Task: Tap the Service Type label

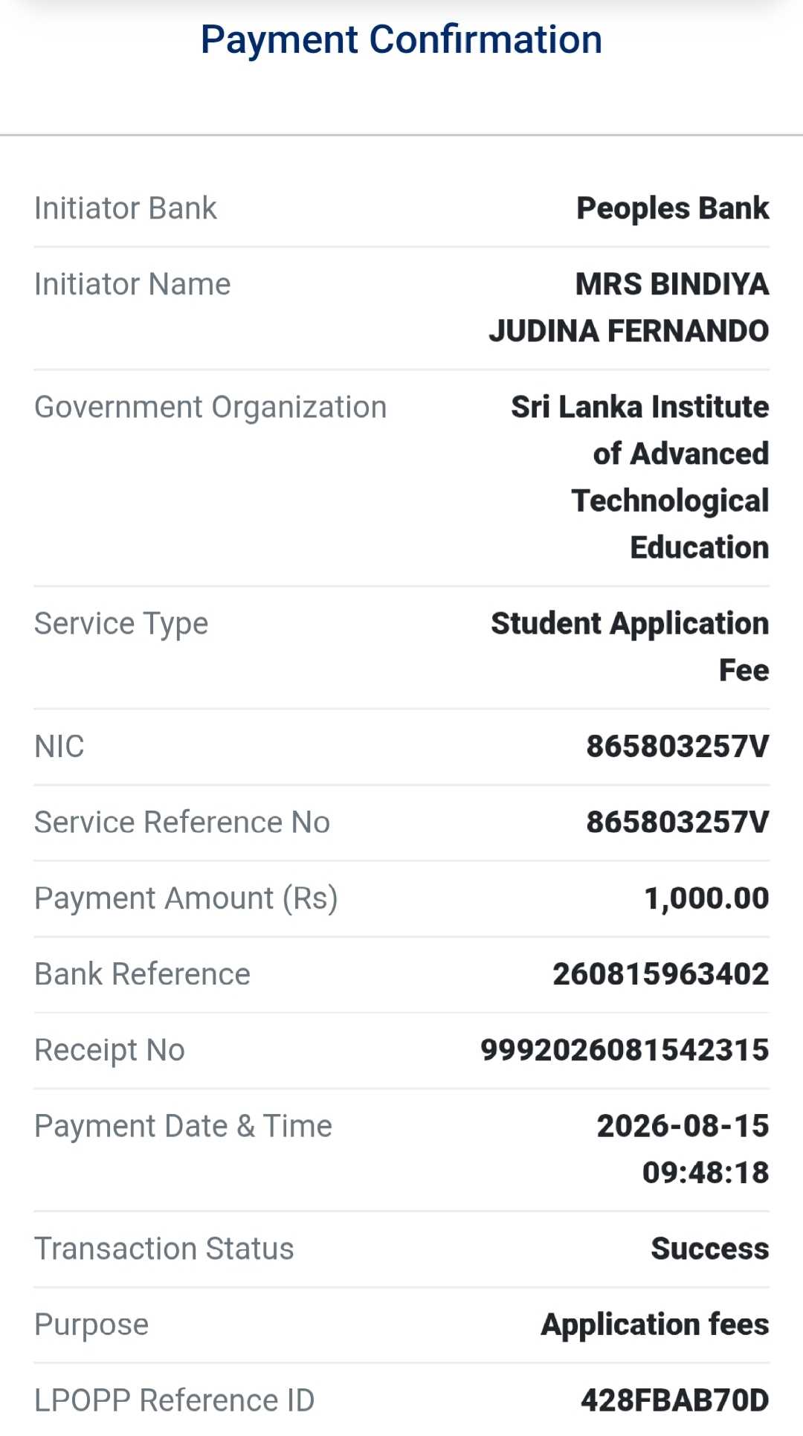Action: point(121,624)
